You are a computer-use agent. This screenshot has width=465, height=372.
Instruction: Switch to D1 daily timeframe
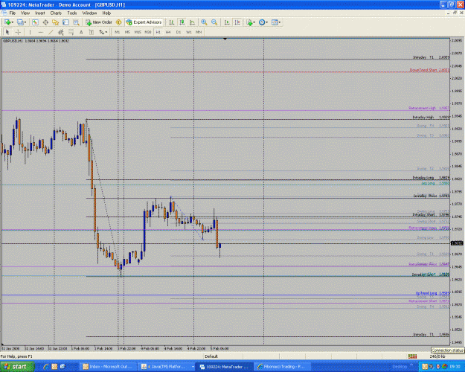pyautogui.click(x=179, y=32)
